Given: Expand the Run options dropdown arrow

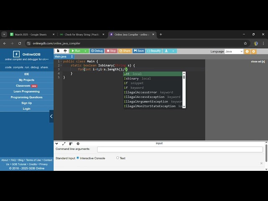Looking at the screenshot, I should 85,51.
